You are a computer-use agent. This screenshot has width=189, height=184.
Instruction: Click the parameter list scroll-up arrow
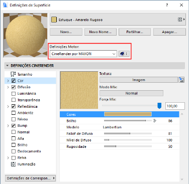[x=182, y=114]
